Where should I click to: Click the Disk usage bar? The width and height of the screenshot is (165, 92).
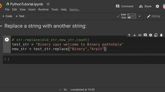pyautogui.click(x=132, y=18)
